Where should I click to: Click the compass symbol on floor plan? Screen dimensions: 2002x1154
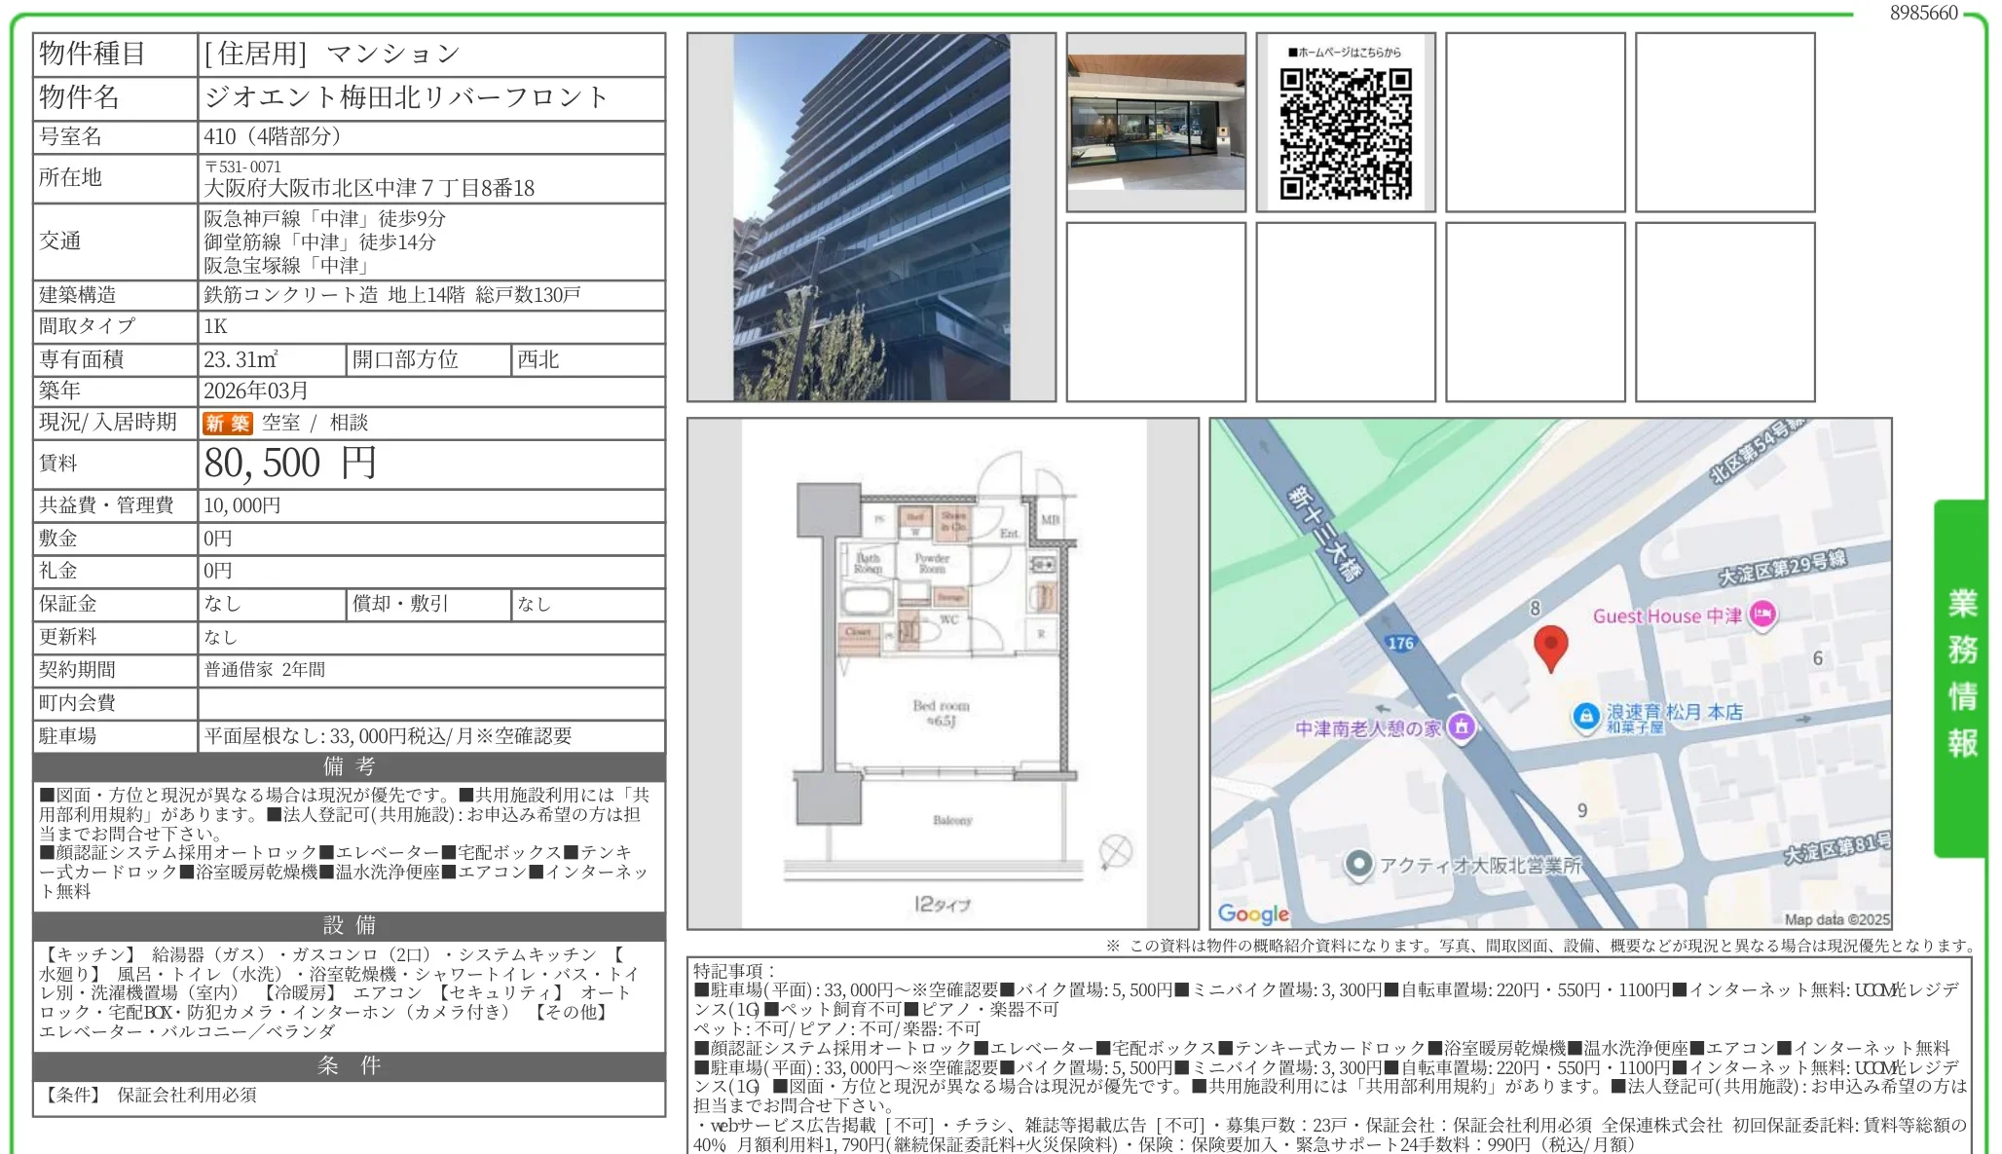(1115, 851)
